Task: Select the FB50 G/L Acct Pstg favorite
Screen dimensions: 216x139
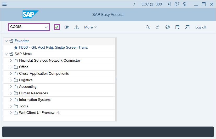Action: tap(53, 47)
